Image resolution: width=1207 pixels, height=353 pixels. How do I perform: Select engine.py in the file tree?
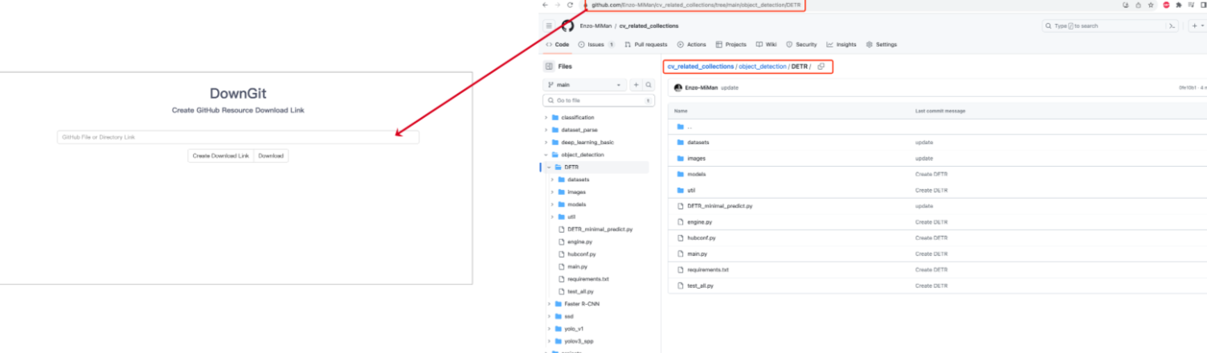point(579,241)
